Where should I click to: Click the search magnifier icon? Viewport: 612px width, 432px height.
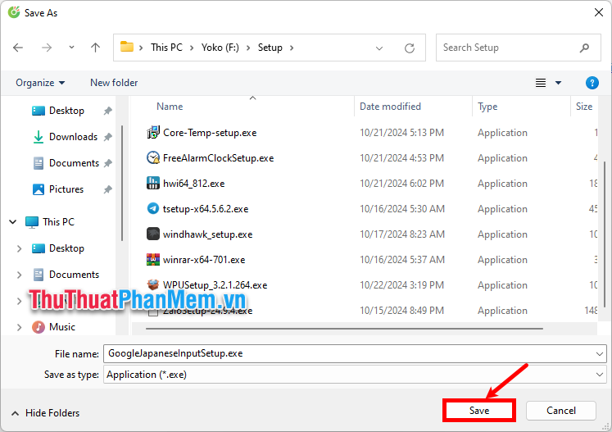point(584,48)
